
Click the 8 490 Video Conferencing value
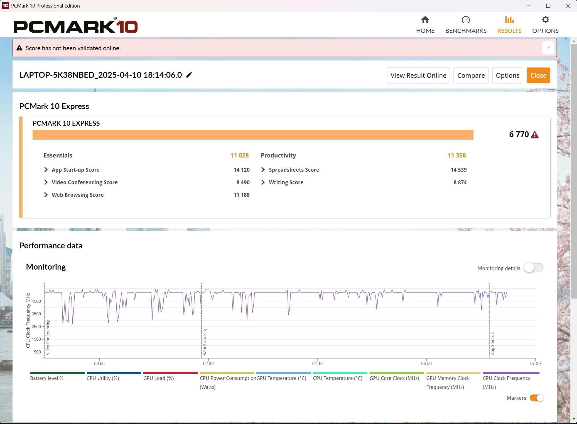point(243,182)
